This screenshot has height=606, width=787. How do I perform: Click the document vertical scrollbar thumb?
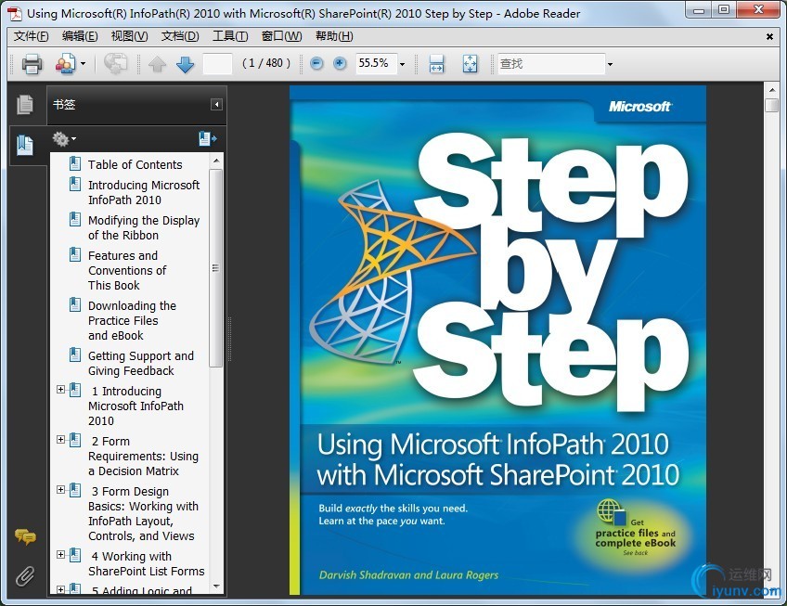click(x=772, y=106)
